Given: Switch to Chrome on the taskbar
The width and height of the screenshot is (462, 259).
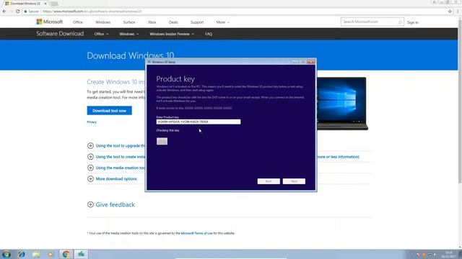Looking at the screenshot, I should tap(66, 254).
